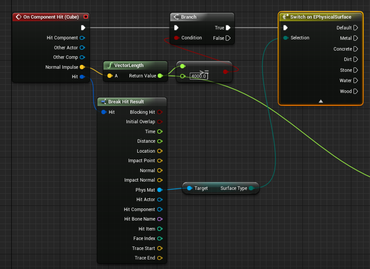The height and width of the screenshot is (269, 370).
Task: Click the Hit Bone Name output pin
Action: pyautogui.click(x=160, y=219)
